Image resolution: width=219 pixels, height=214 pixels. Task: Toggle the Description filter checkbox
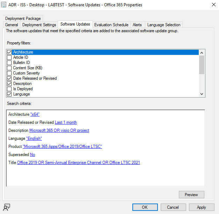tap(9, 84)
